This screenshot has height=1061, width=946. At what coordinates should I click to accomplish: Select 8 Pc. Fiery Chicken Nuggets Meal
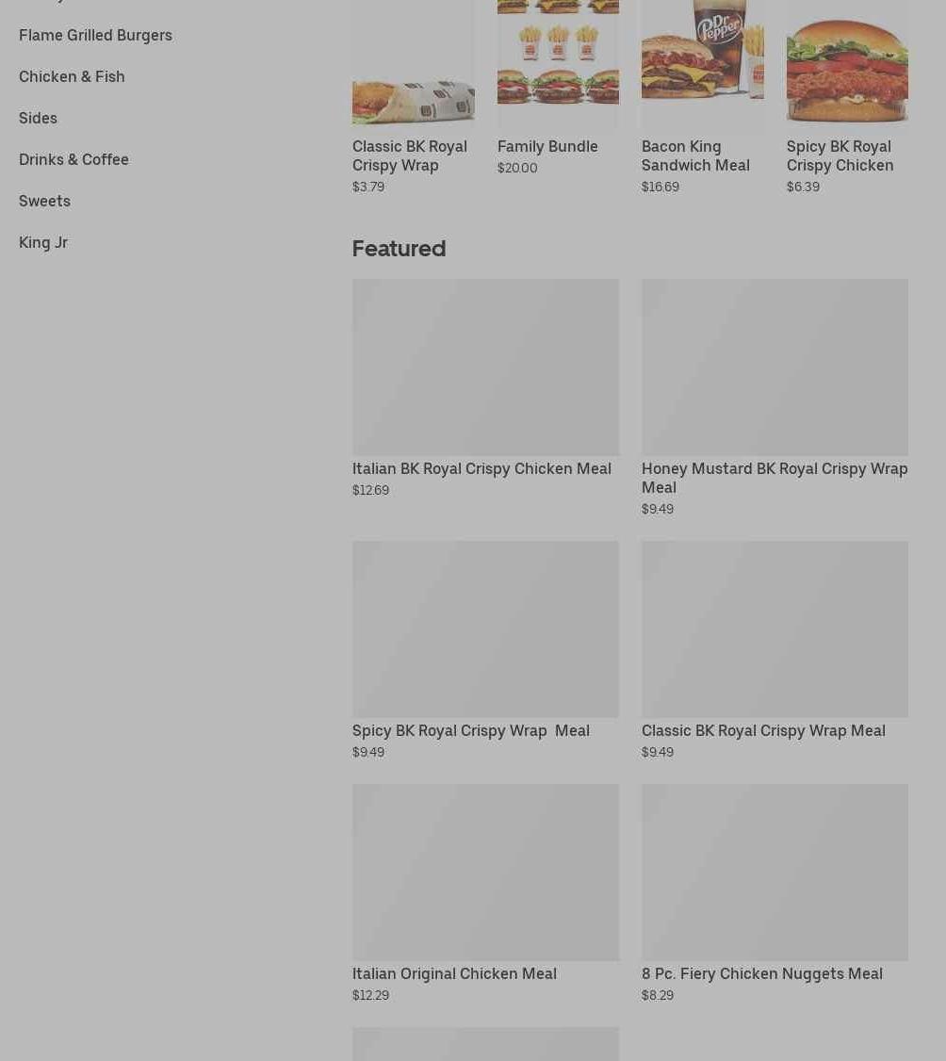762,973
